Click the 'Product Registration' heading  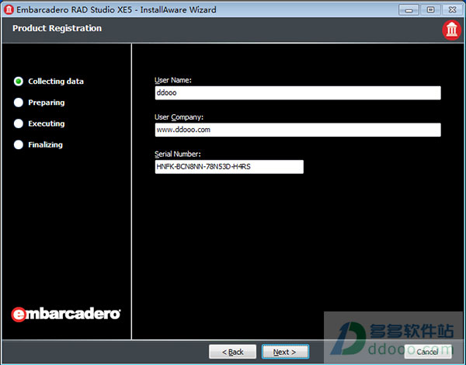click(x=57, y=28)
